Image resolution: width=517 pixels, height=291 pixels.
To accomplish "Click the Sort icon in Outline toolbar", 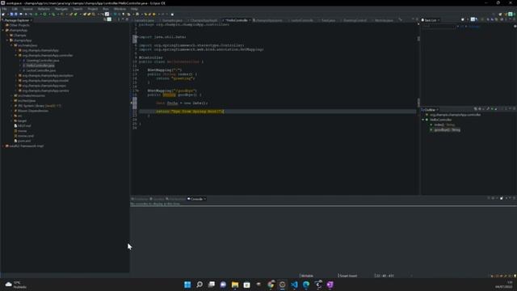I will (x=480, y=109).
